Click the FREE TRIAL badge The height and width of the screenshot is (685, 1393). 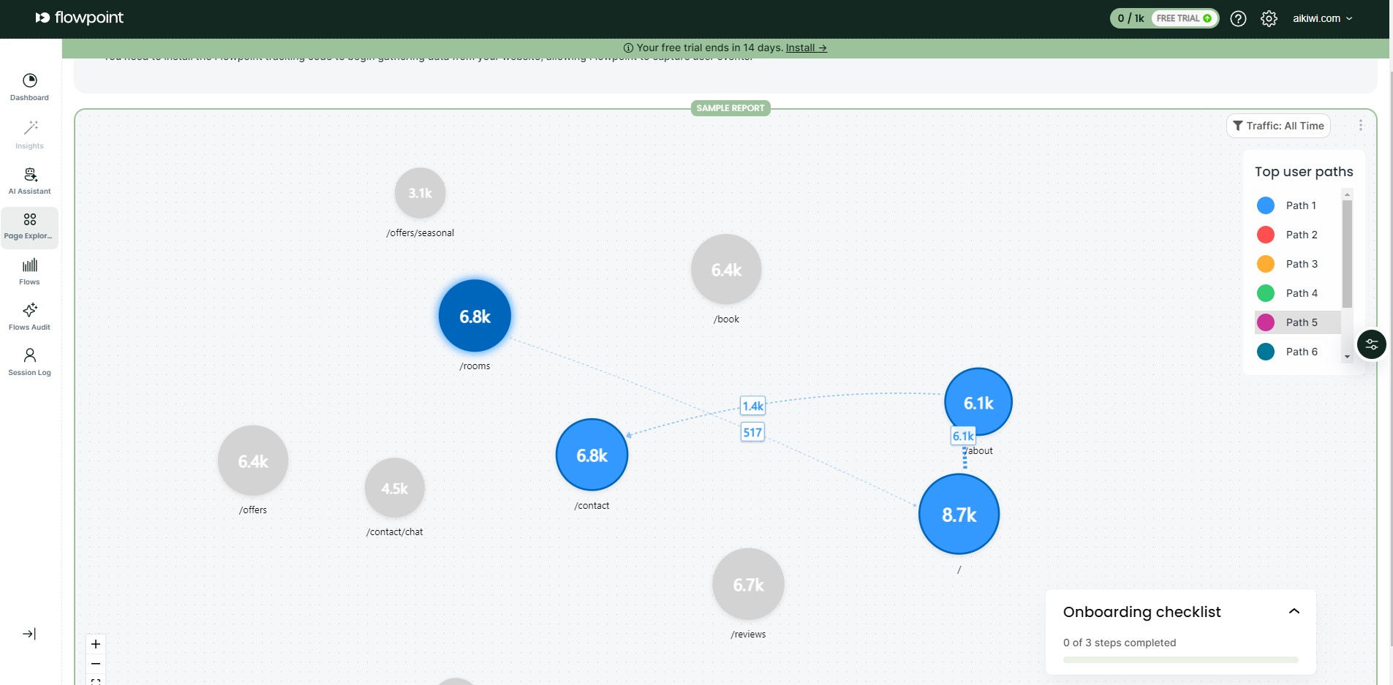pyautogui.click(x=1184, y=18)
